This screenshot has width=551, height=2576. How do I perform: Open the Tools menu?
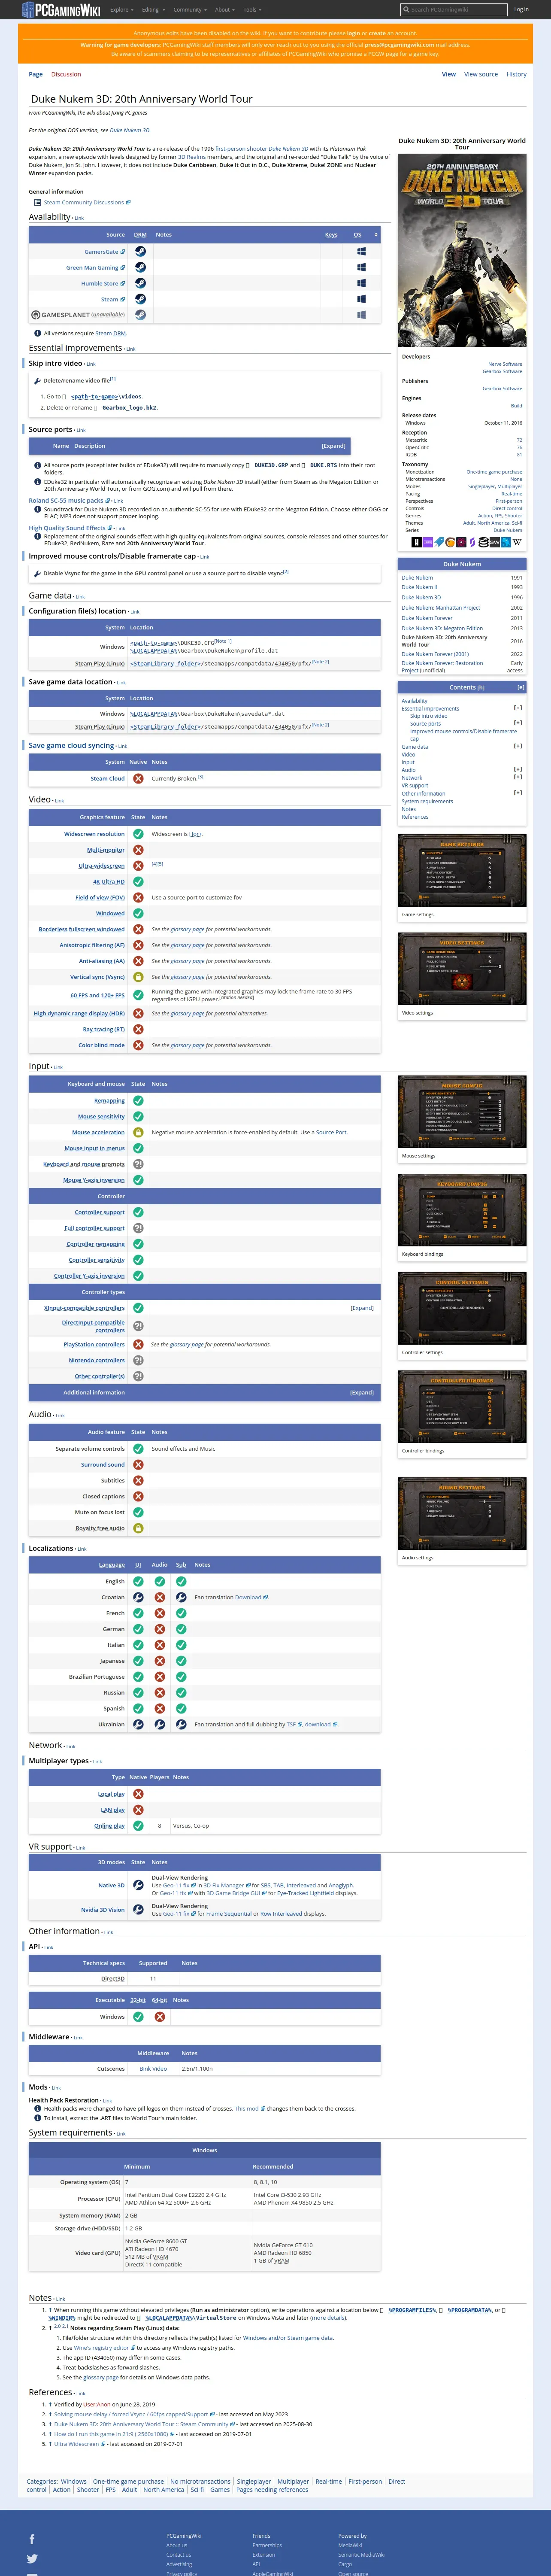click(x=252, y=9)
